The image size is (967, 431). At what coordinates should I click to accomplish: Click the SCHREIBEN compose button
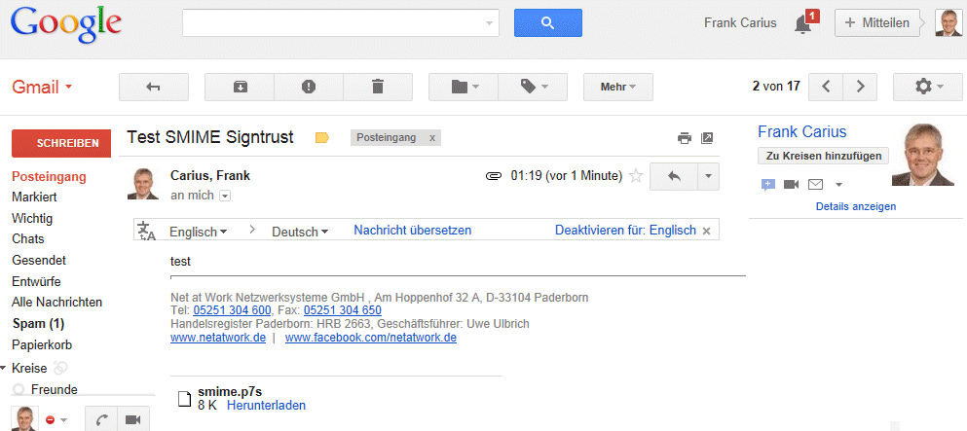click(x=61, y=143)
